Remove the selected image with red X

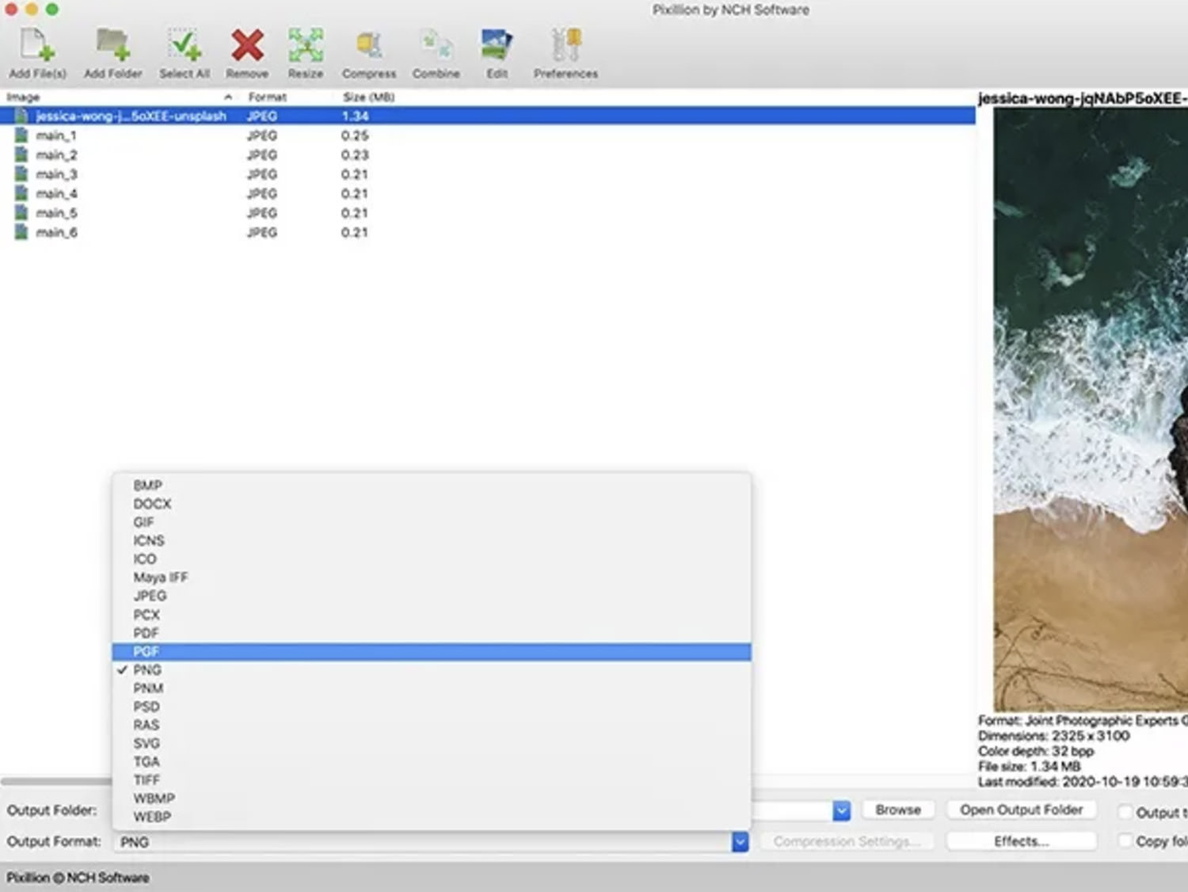(247, 46)
